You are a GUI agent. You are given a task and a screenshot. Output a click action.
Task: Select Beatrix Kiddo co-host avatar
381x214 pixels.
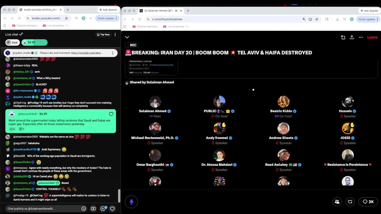pos(283,102)
